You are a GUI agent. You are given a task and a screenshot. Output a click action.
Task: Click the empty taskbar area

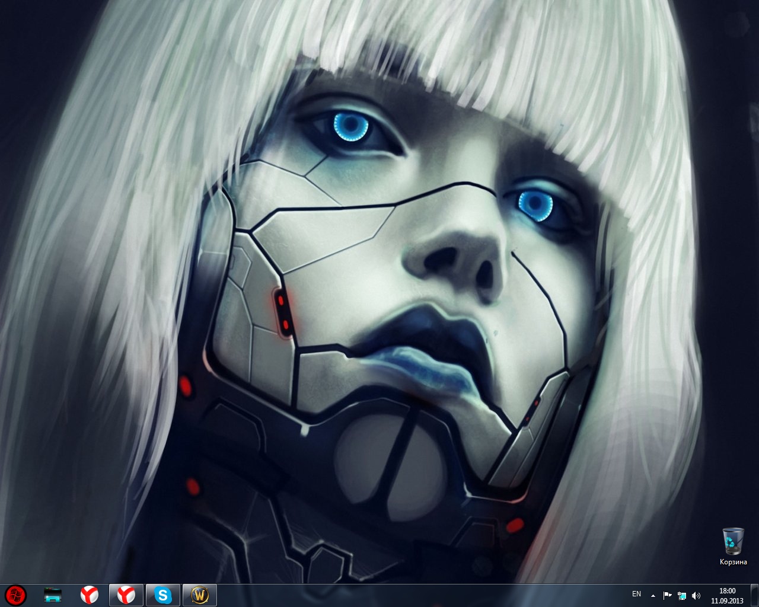click(x=415, y=595)
